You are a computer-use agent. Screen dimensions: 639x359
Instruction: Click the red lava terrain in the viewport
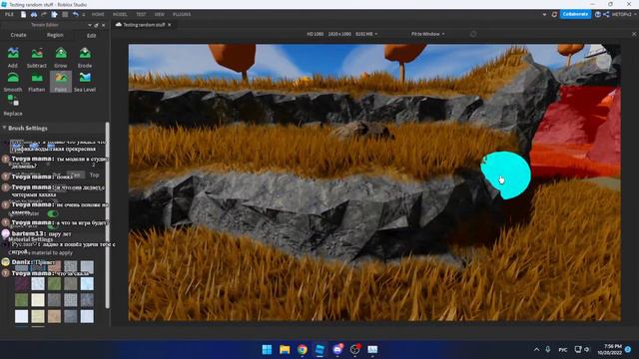(x=575, y=131)
